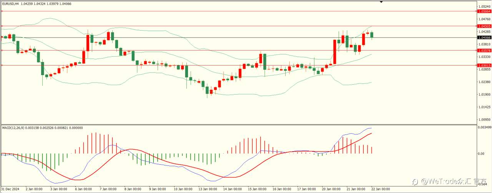
Task: Click the 1.04285 price axis value
Action: (x=485, y=32)
